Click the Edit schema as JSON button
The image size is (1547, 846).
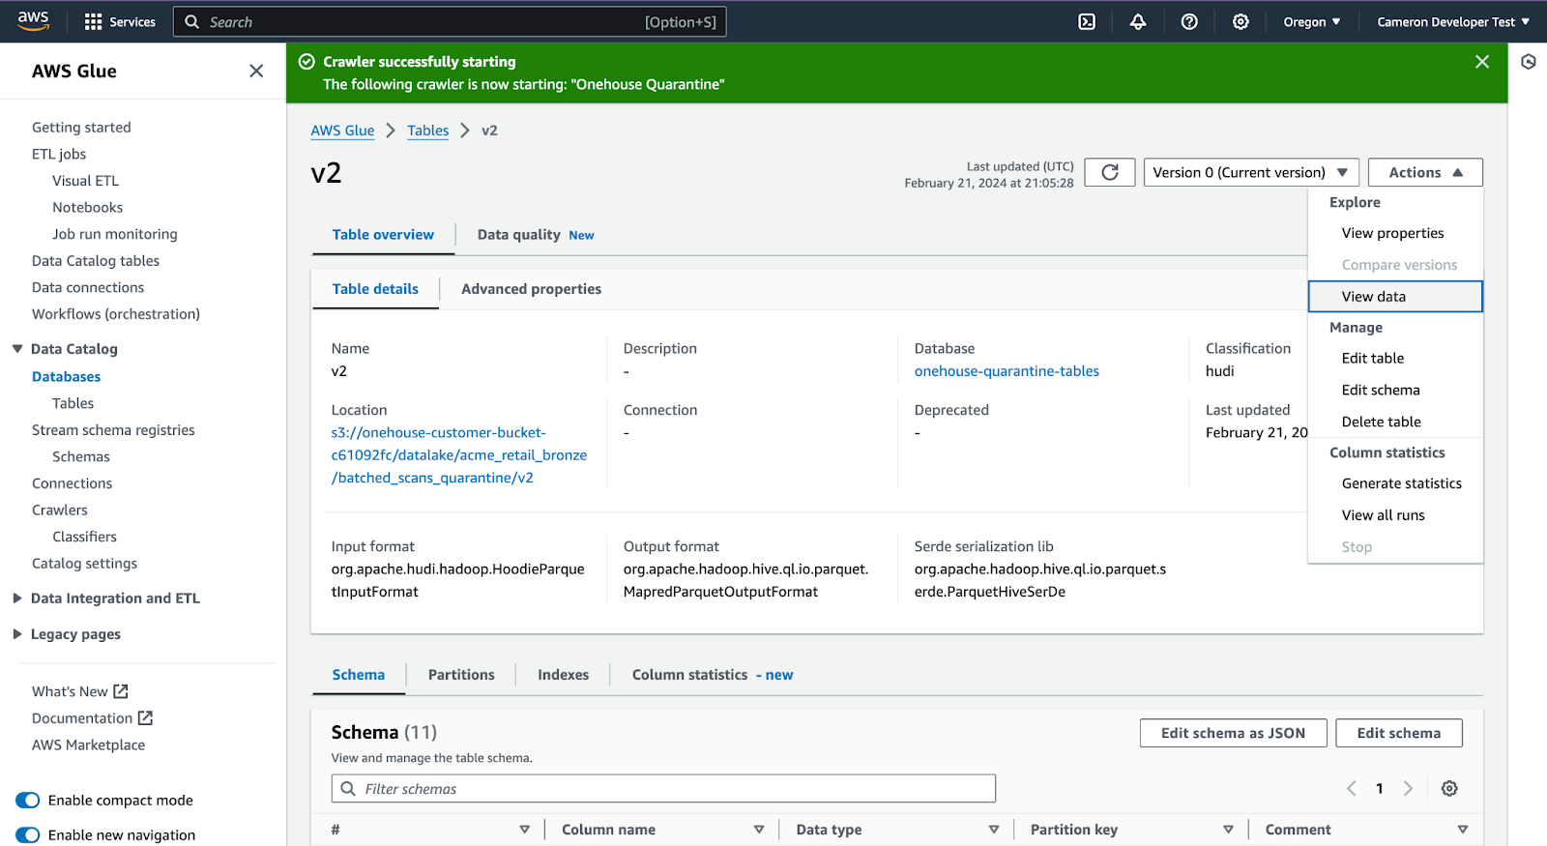(x=1233, y=733)
